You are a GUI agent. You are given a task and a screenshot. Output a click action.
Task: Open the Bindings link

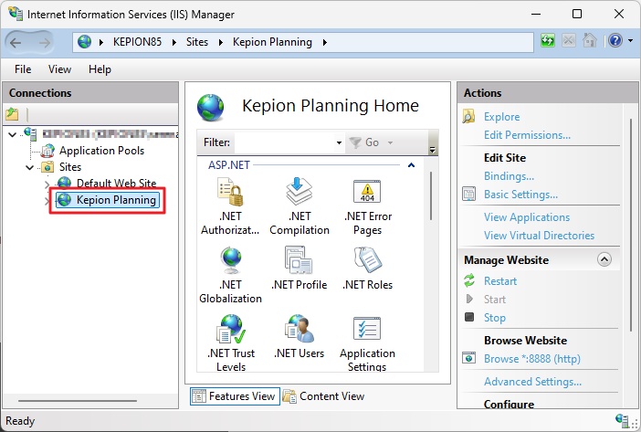tap(509, 175)
